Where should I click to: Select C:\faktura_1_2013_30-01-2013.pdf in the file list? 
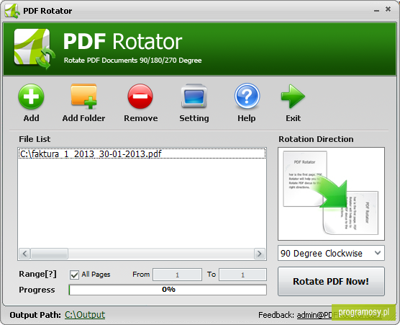pos(142,153)
